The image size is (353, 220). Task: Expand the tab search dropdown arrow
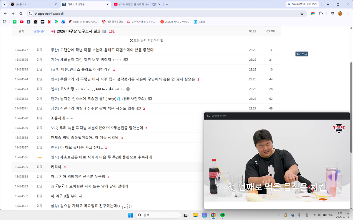click(x=4, y=4)
